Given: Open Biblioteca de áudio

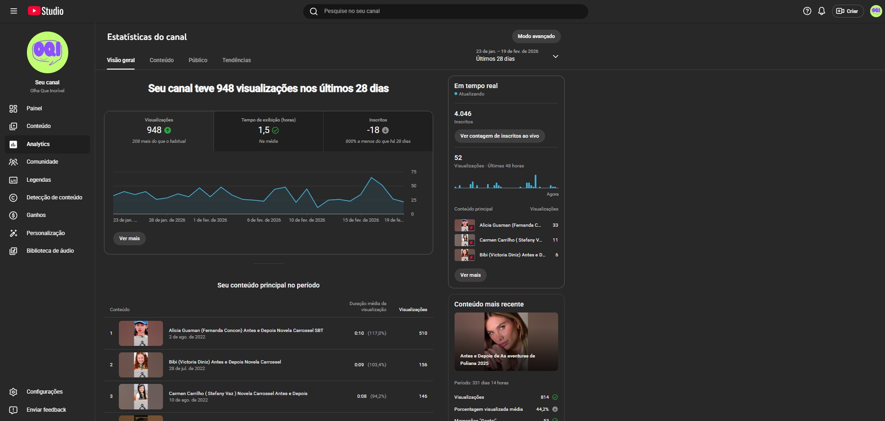Looking at the screenshot, I should point(50,251).
